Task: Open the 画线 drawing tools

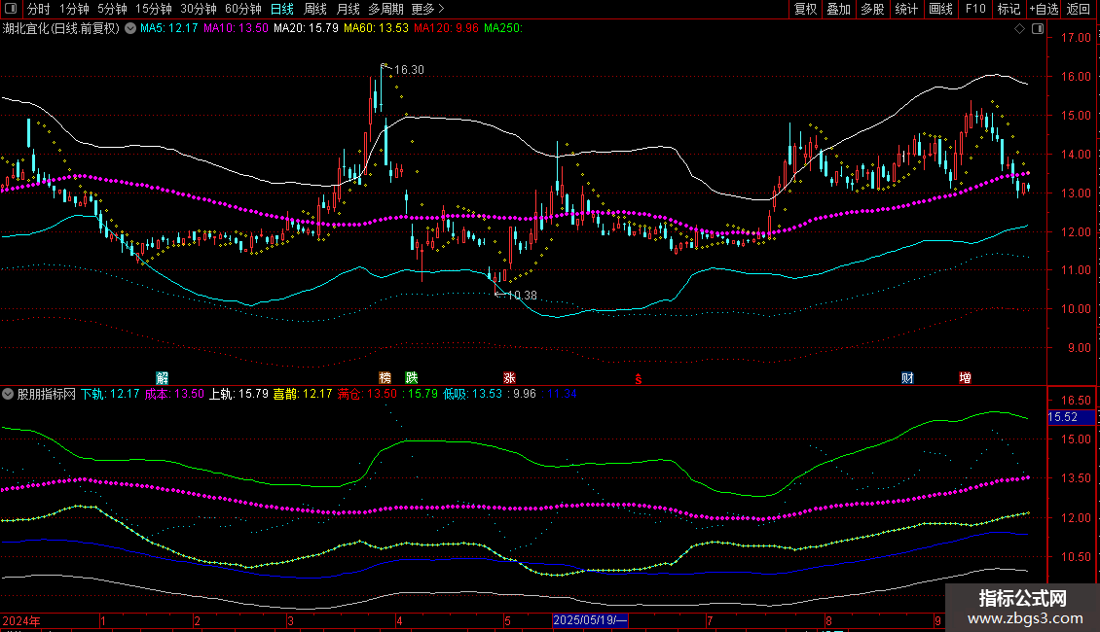Action: 940,9
